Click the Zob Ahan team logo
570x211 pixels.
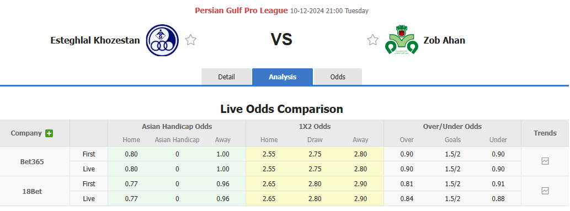click(401, 40)
